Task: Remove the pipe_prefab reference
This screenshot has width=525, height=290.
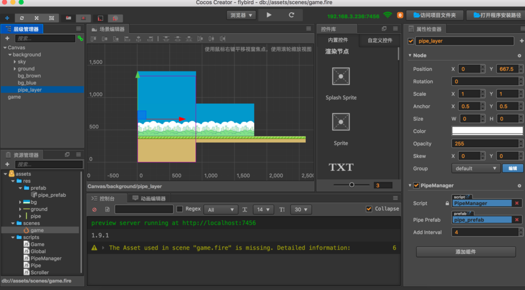Action: click(517, 220)
